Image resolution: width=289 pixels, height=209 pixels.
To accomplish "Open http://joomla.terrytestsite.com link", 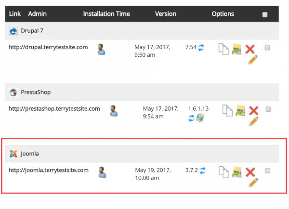I will [x=49, y=170].
